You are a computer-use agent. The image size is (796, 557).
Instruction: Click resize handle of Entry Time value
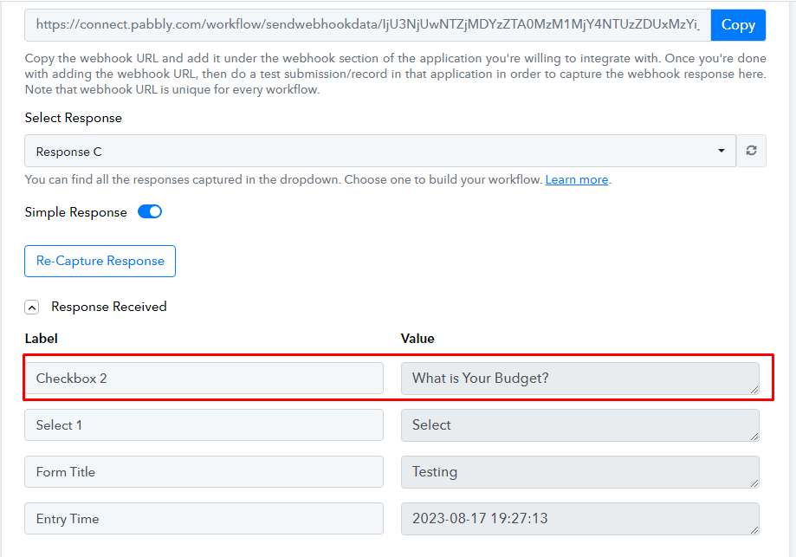pyautogui.click(x=754, y=529)
